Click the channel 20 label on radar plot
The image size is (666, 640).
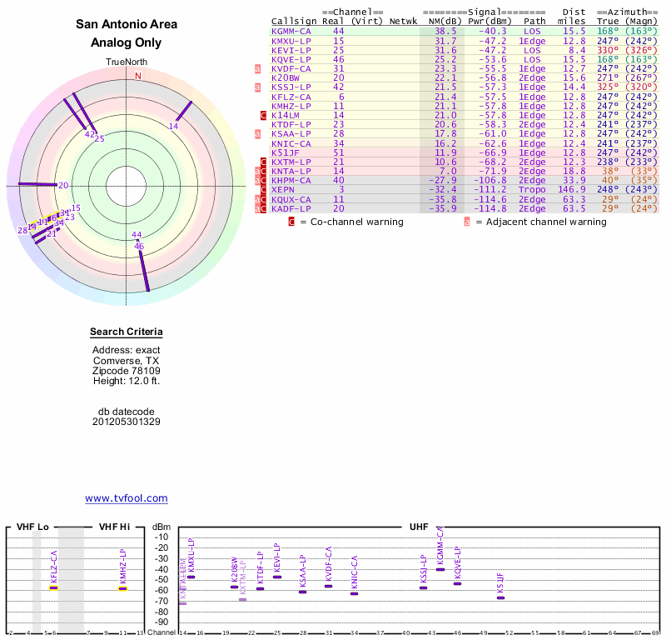point(63,185)
